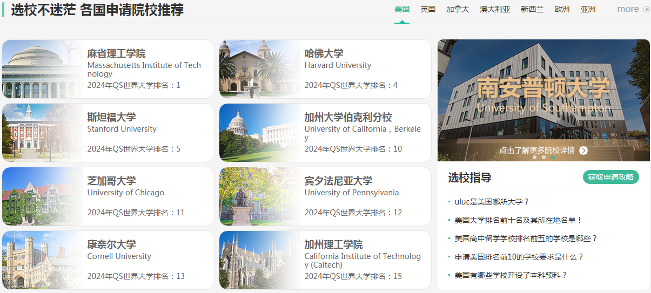Click ranking text 2024年QS世界大学排名：4

click(x=351, y=85)
